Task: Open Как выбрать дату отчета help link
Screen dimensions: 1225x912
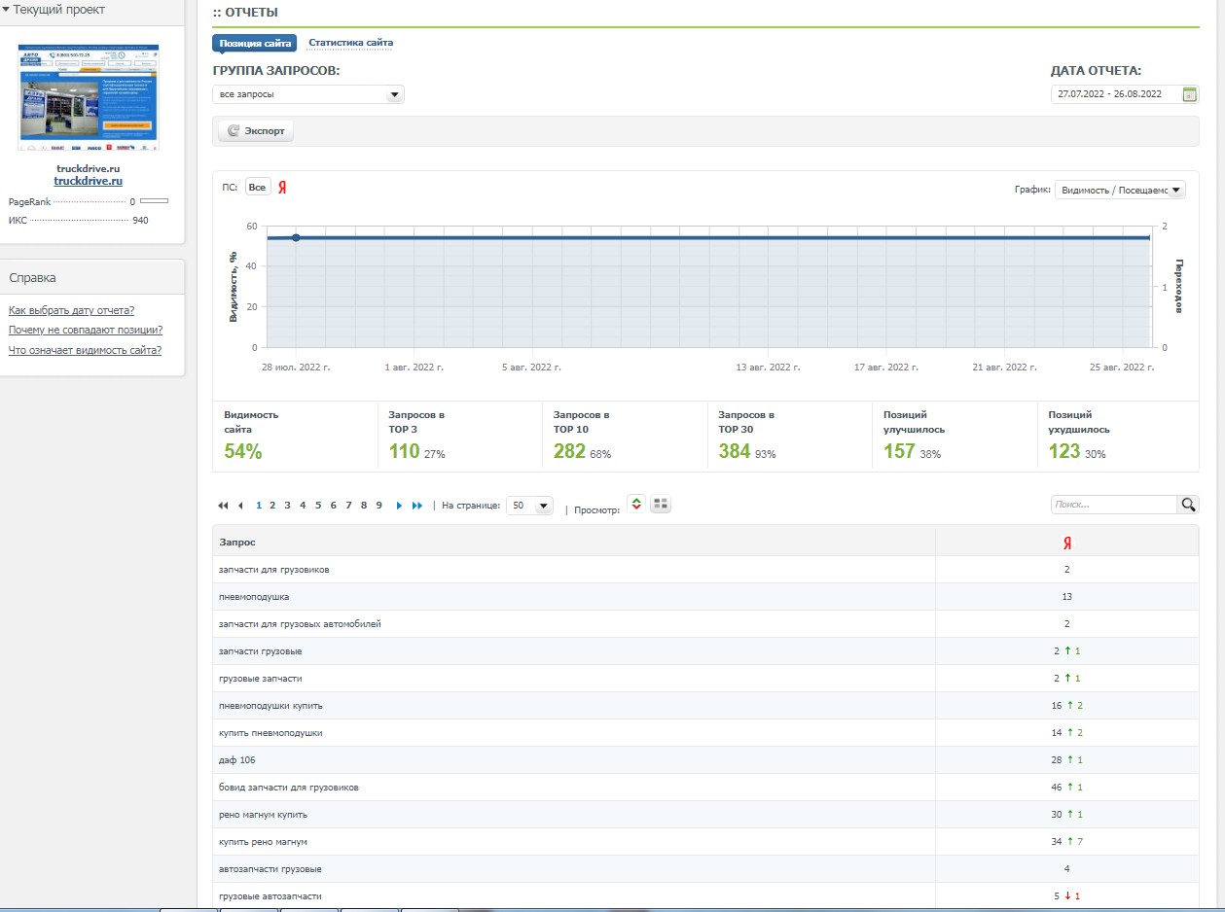Action: (x=71, y=311)
